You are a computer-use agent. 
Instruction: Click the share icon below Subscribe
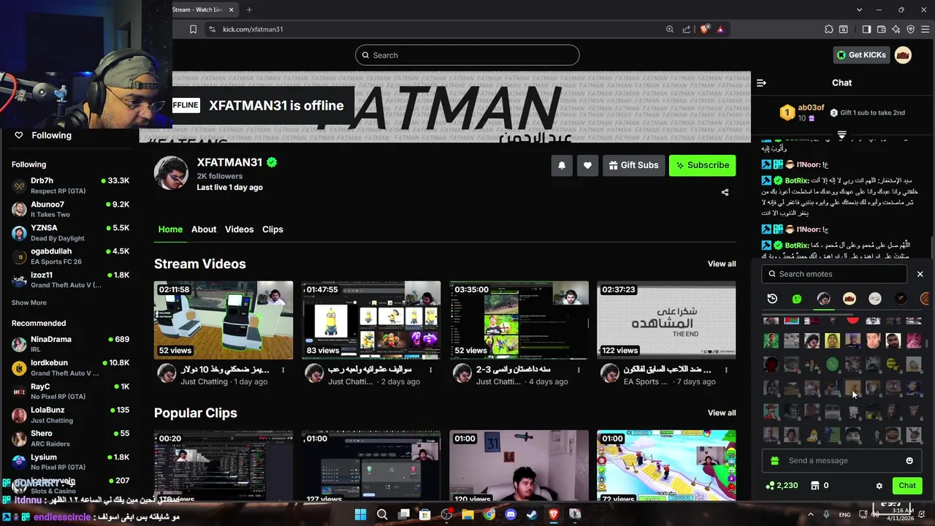click(x=725, y=192)
